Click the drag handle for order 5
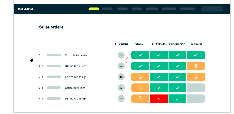The width and height of the screenshot is (234, 114). pos(40,99)
